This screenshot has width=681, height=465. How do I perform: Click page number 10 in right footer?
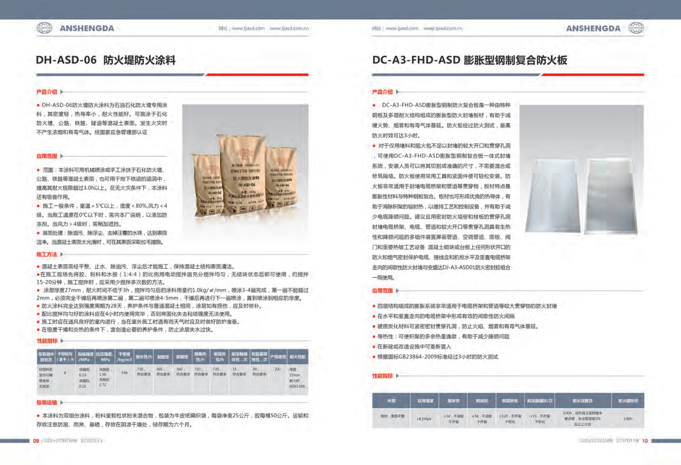[x=645, y=441]
